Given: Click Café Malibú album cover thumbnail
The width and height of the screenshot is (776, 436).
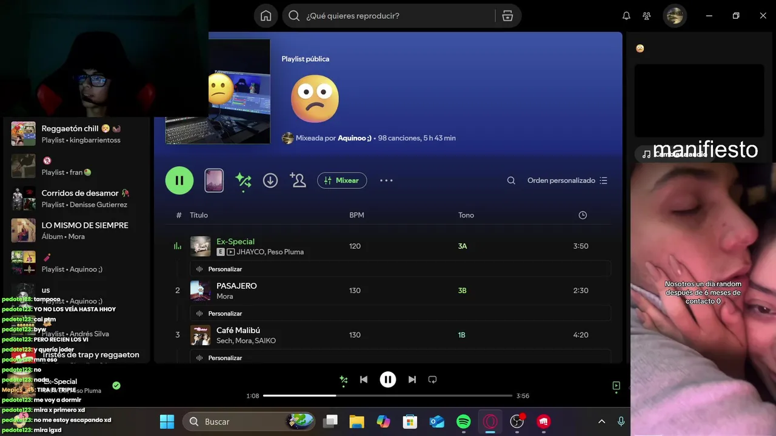Looking at the screenshot, I should (x=201, y=335).
